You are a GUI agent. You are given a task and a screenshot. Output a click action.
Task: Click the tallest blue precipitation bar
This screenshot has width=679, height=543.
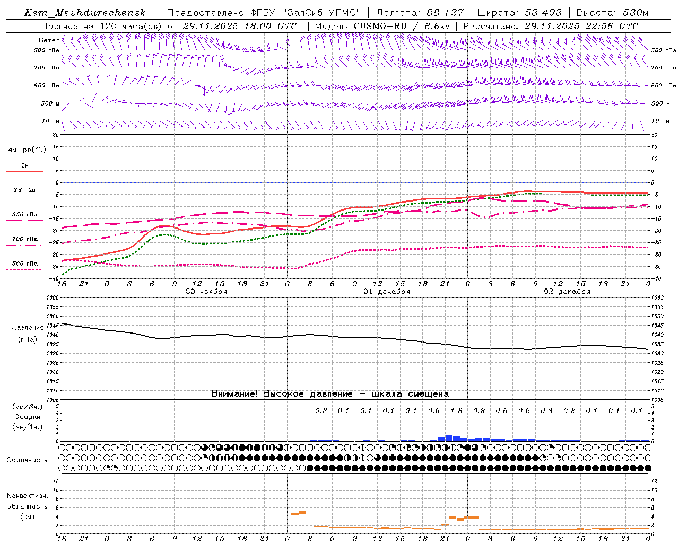(x=449, y=438)
